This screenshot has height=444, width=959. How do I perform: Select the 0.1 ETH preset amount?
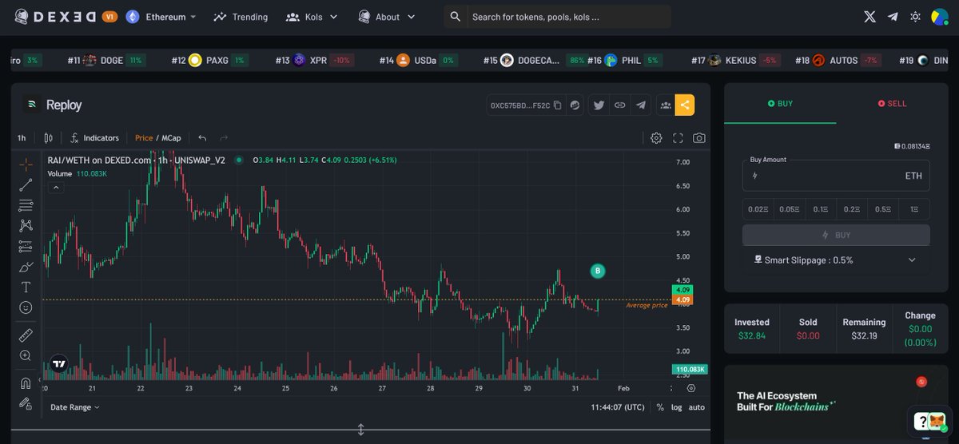click(821, 209)
